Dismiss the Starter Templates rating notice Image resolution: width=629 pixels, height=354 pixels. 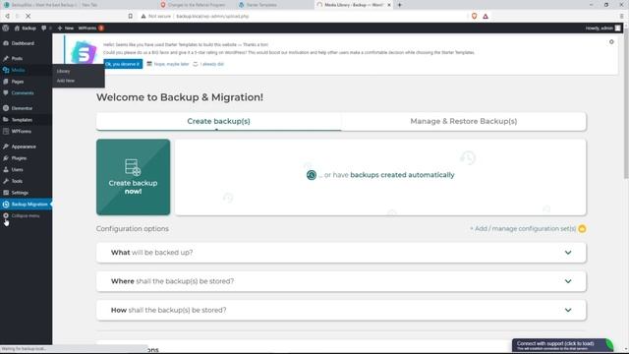coord(611,41)
